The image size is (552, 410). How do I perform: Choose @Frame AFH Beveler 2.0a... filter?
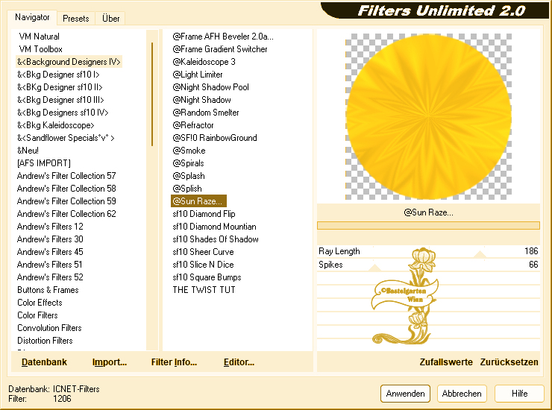coord(223,37)
